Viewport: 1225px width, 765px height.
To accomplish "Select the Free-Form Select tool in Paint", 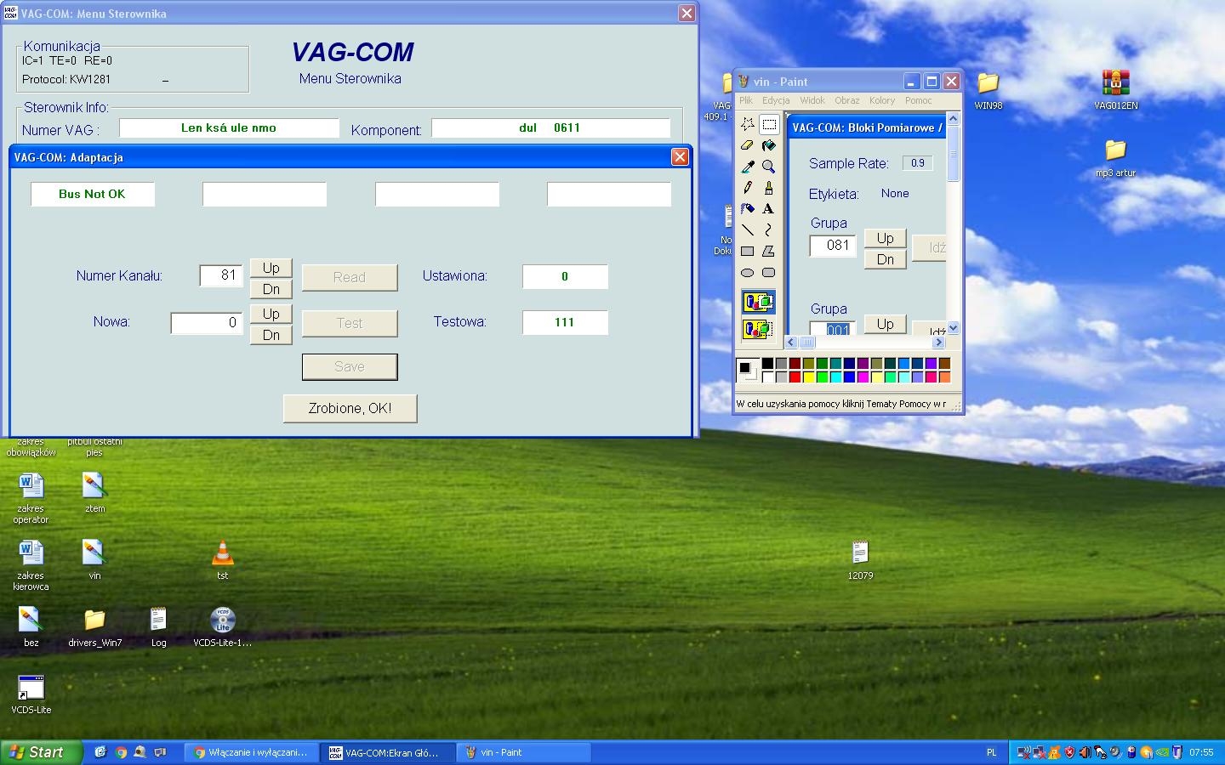I will coord(747,124).
